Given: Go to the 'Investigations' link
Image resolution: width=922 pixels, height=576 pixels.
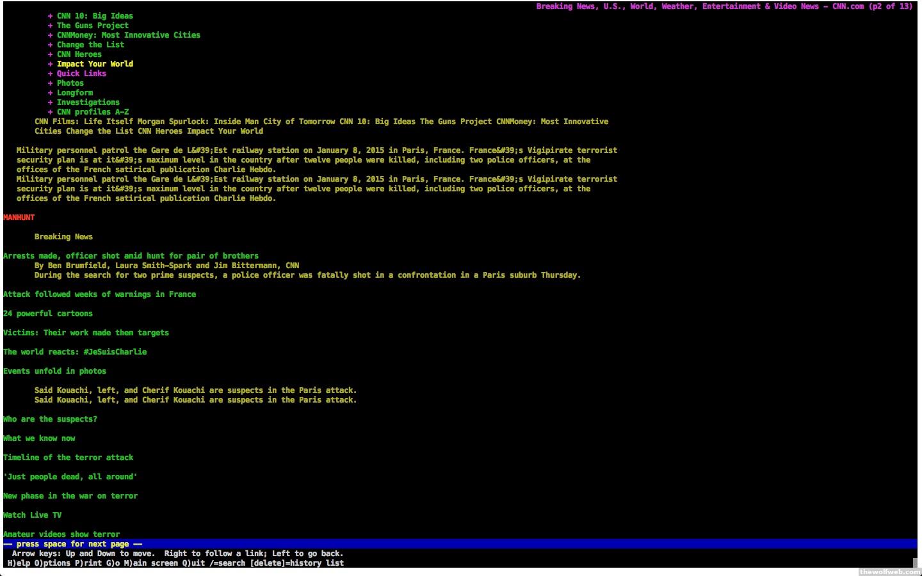Looking at the screenshot, I should tap(88, 102).
